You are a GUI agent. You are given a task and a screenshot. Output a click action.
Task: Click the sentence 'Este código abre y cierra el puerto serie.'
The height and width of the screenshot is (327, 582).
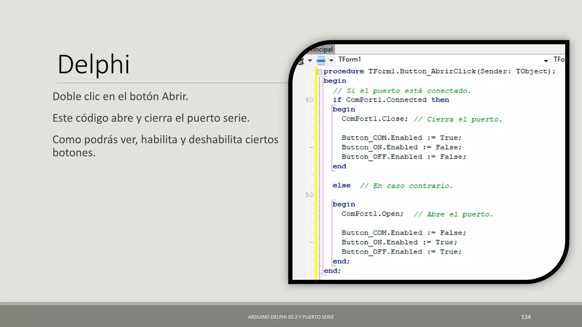(151, 118)
